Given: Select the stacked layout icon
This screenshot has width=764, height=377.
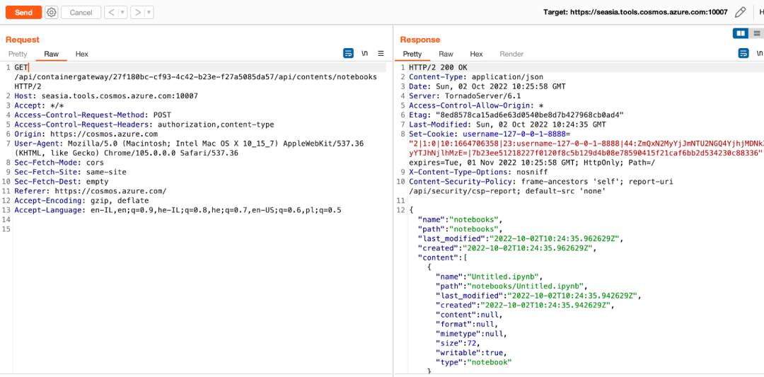Looking at the screenshot, I should (x=757, y=33).
